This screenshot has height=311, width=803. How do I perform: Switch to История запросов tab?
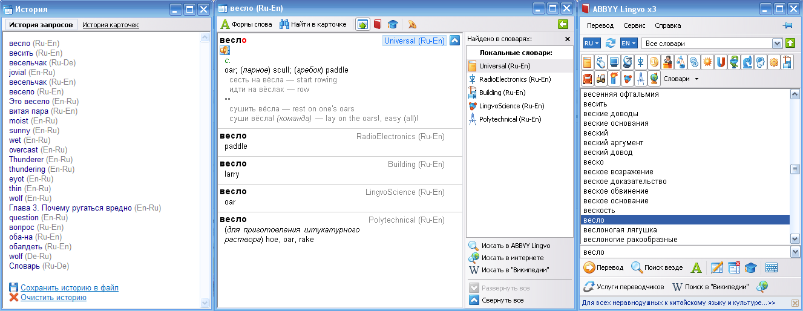click(x=41, y=25)
